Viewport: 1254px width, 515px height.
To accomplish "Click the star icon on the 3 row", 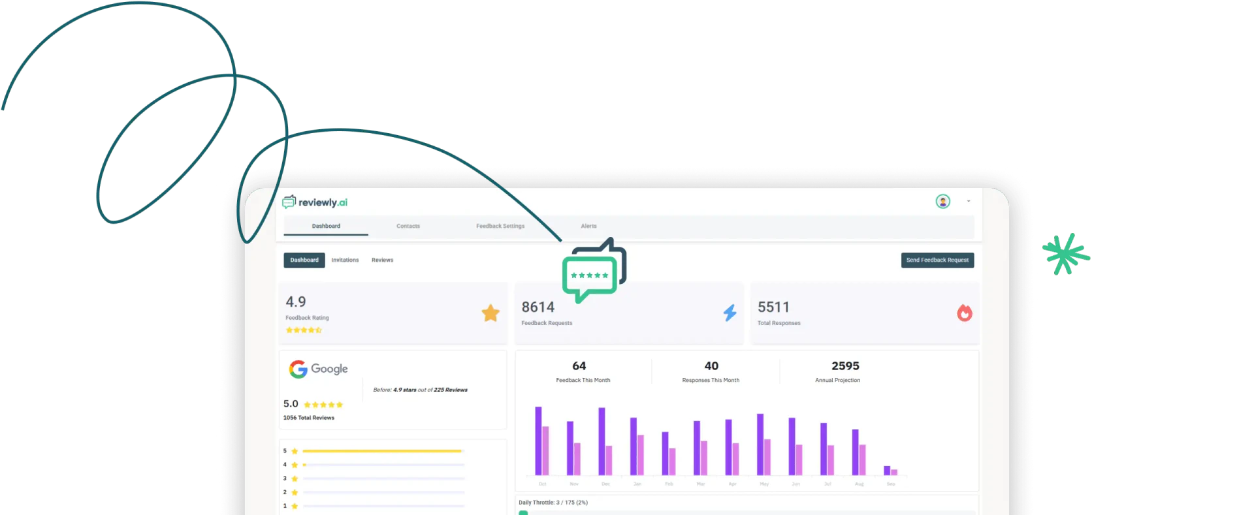I will (x=295, y=478).
